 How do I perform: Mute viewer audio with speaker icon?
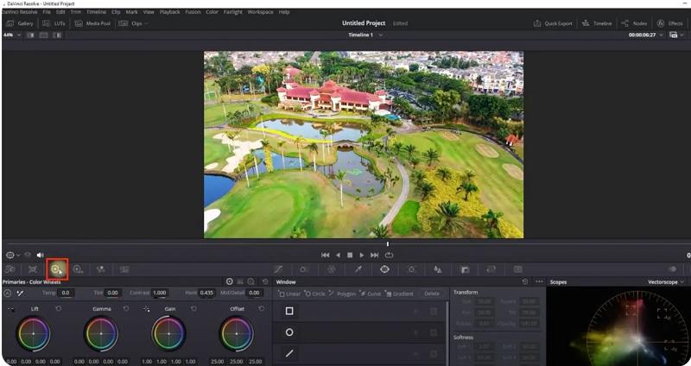pyautogui.click(x=40, y=255)
